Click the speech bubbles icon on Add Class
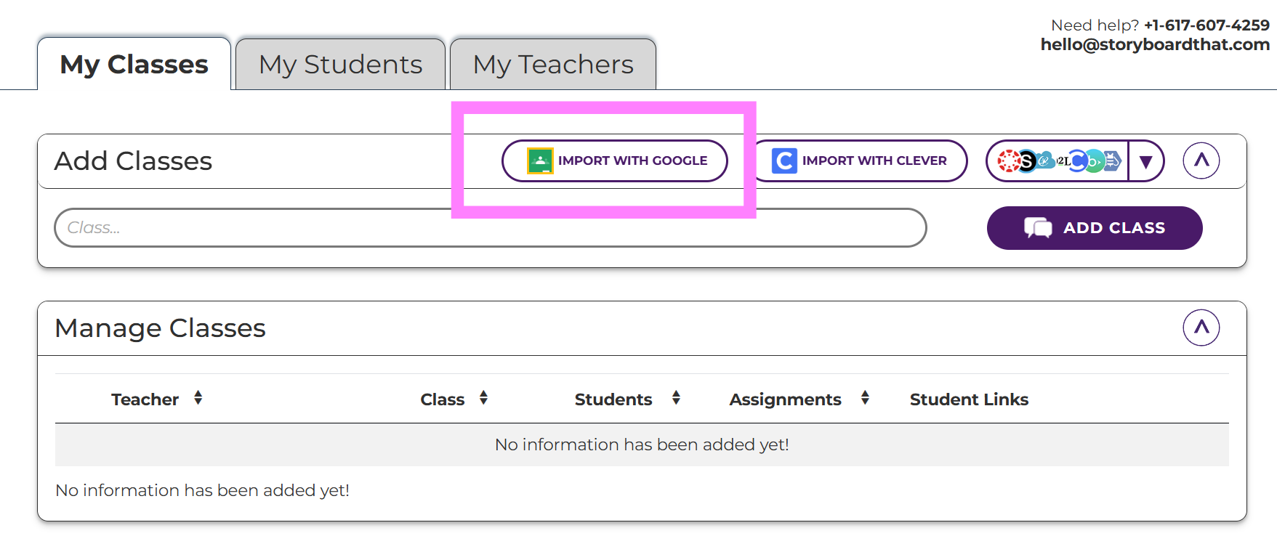1277x536 pixels. (1038, 228)
